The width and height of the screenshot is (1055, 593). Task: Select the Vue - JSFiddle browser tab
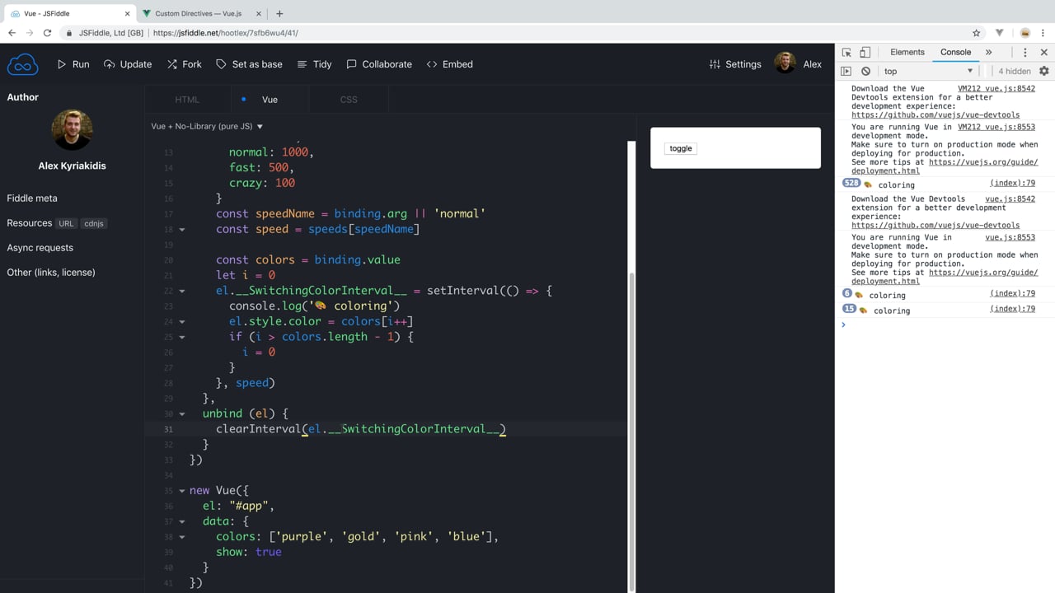(68, 13)
